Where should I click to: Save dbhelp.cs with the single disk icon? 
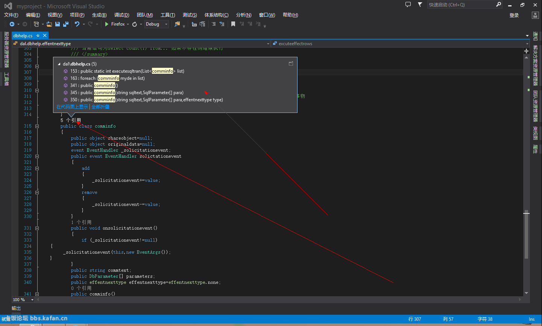[58, 24]
